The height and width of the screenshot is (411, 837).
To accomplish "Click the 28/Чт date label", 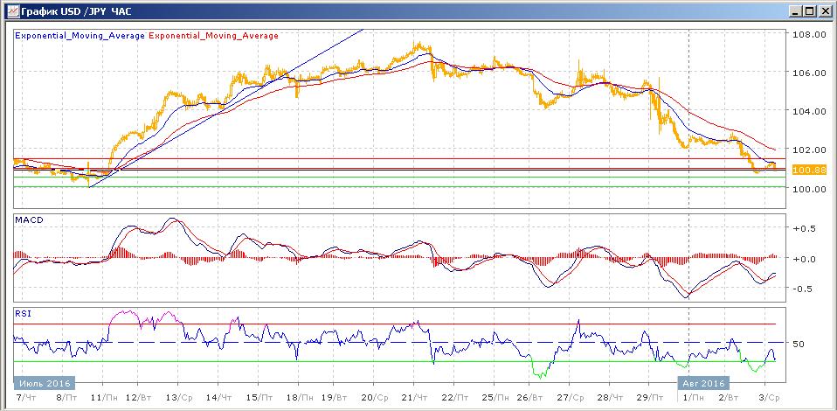I will coord(612,398).
